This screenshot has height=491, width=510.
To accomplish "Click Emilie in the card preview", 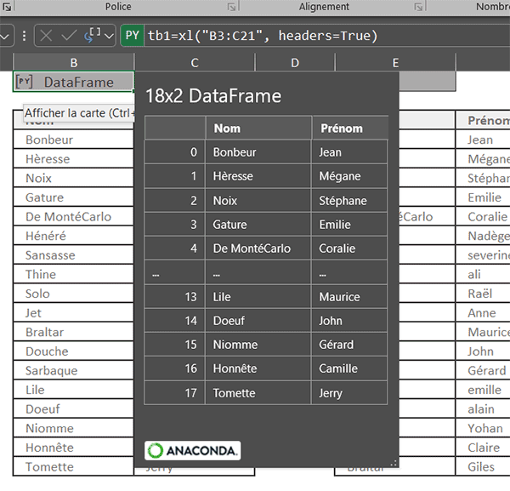I will pos(335,225).
